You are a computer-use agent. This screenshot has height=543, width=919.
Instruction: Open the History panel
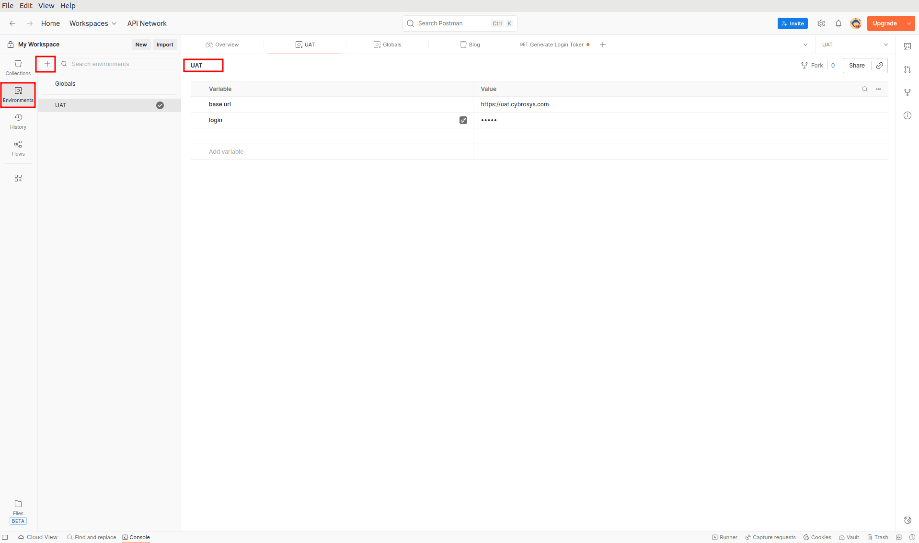pyautogui.click(x=18, y=121)
